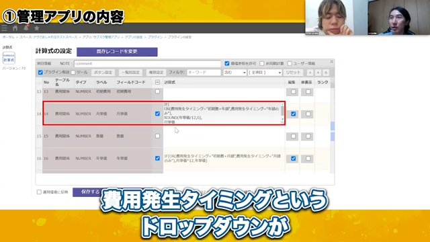Screen dimensions: 430x242
Task: Check the formula checkbox for row 15 数量
Action: click(157, 136)
